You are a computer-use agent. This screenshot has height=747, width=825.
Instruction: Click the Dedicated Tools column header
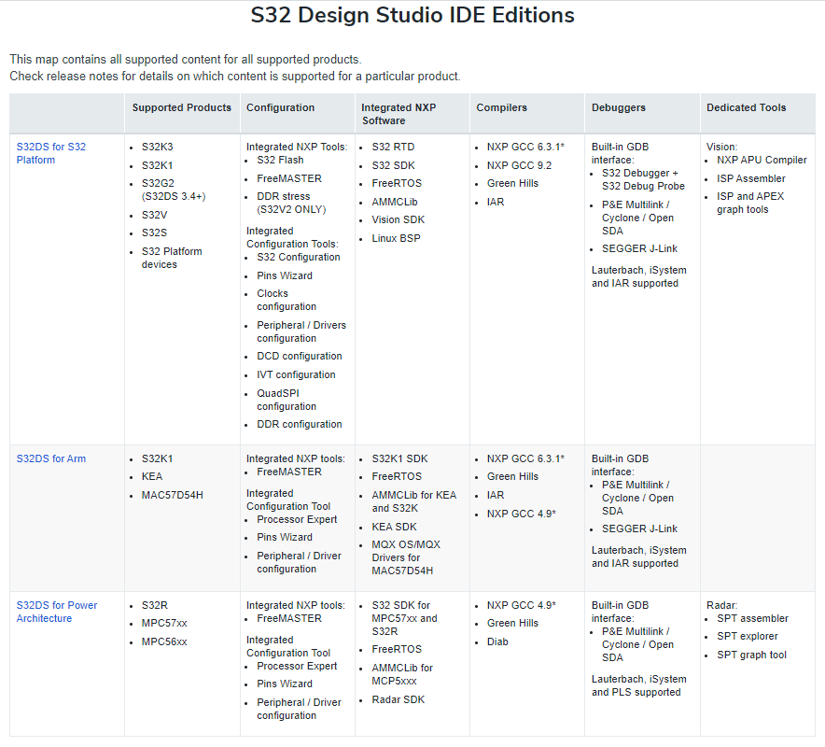pos(746,107)
